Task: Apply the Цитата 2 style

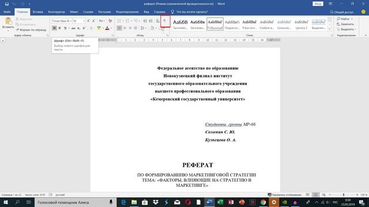Action: tap(301, 24)
